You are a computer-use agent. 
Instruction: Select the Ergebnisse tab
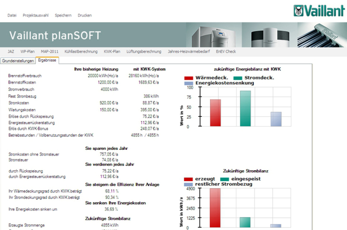coord(47,60)
